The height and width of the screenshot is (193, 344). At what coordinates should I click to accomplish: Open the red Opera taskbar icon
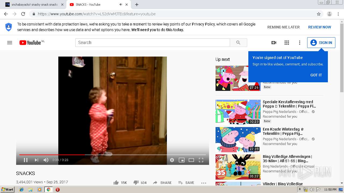[58, 190]
